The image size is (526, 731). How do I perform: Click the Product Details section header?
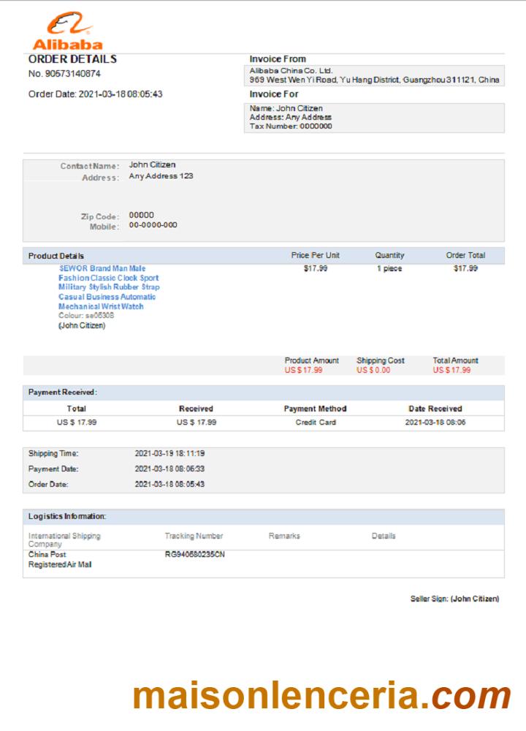click(56, 256)
